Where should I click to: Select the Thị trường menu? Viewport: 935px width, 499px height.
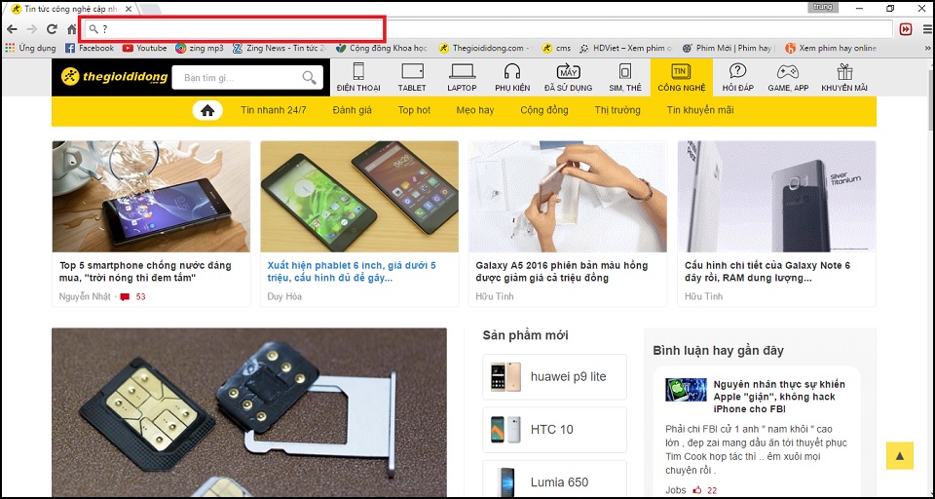click(x=617, y=110)
